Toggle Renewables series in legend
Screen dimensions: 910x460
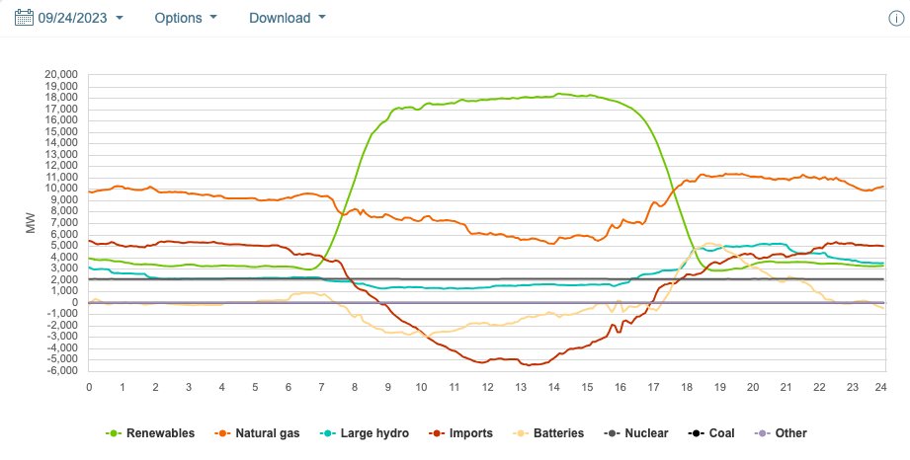pos(150,433)
